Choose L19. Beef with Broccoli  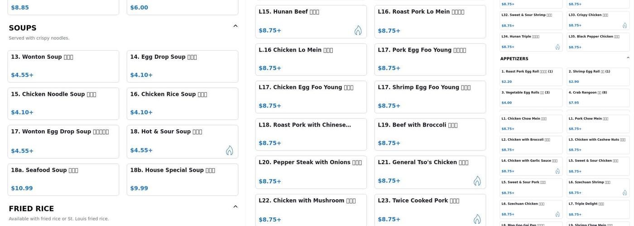(430, 134)
